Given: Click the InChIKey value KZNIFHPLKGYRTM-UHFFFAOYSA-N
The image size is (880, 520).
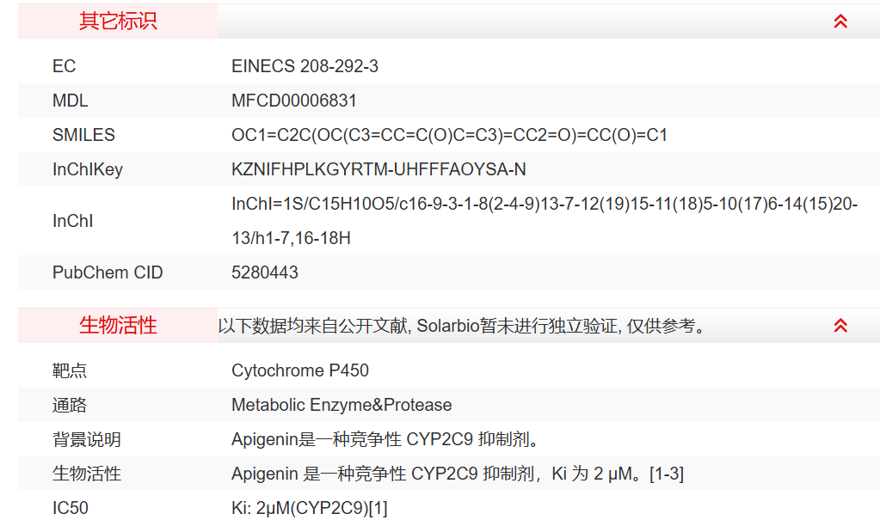Looking at the screenshot, I should point(378,169).
